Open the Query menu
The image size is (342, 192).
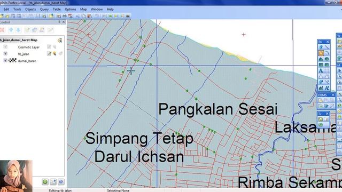[x=44, y=10]
